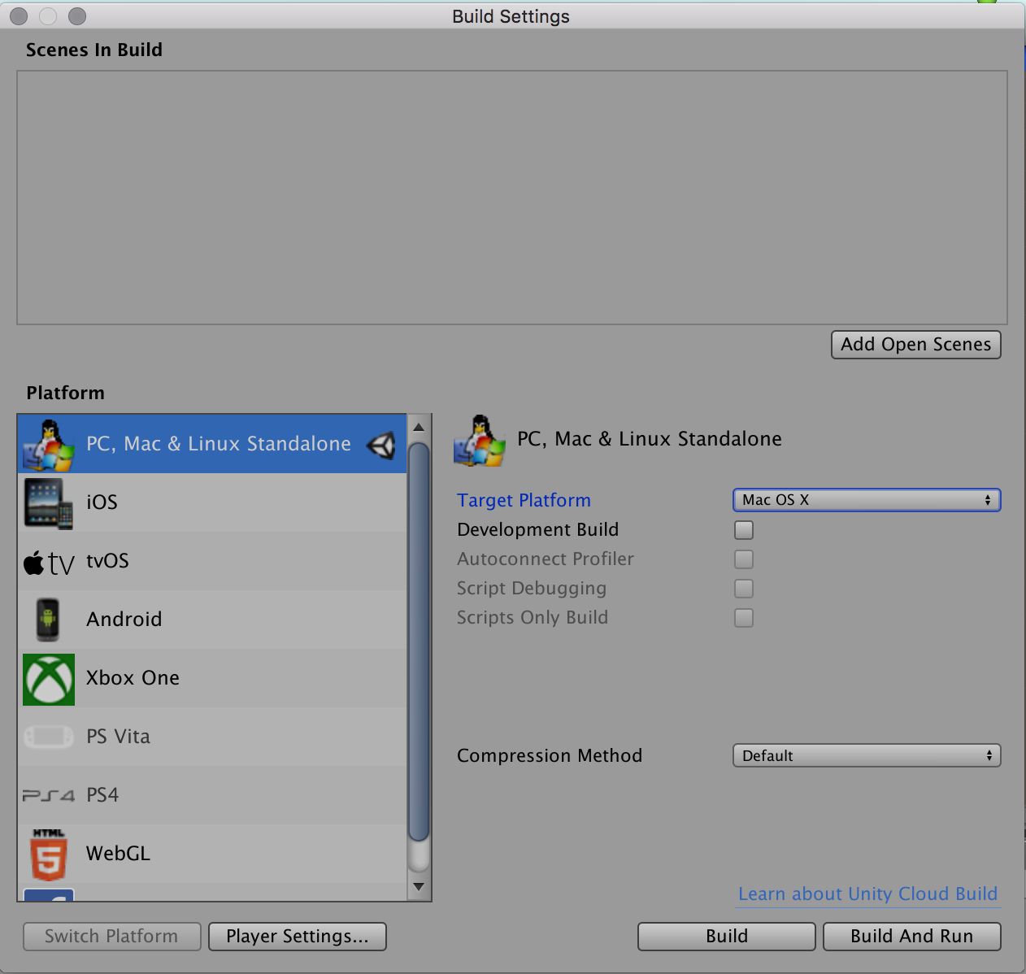The width and height of the screenshot is (1026, 974).
Task: Click inside the Scenes In Build list area
Action: point(512,198)
